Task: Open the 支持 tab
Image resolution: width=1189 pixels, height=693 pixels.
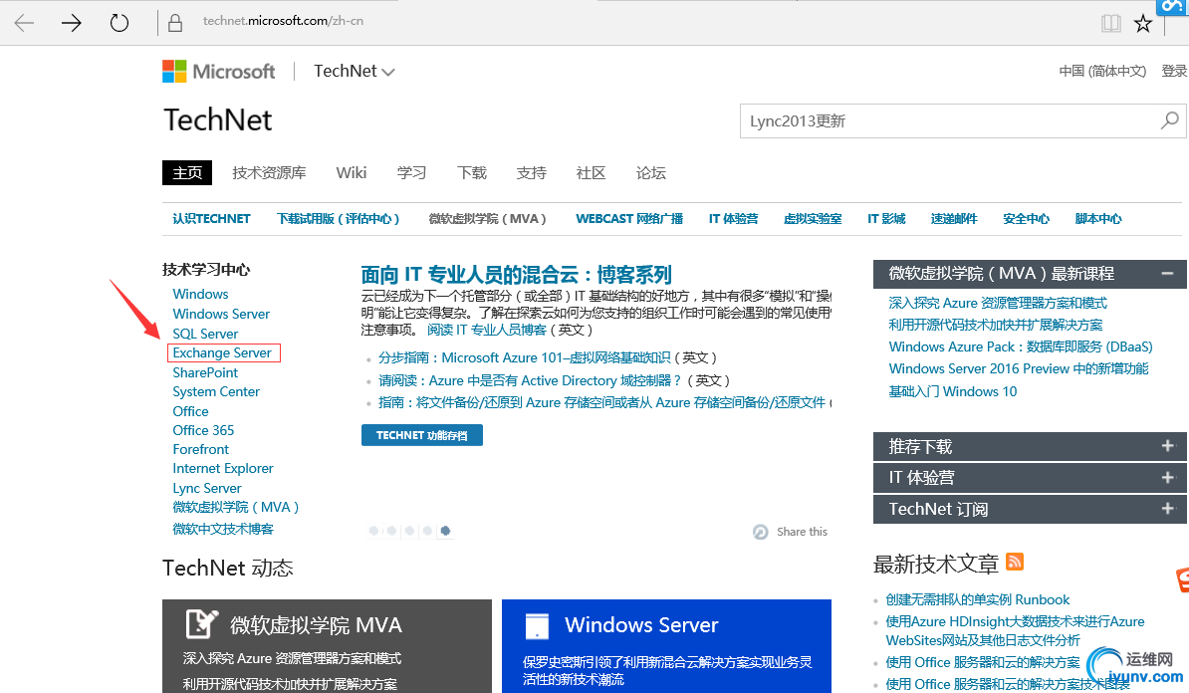Action: tap(532, 173)
